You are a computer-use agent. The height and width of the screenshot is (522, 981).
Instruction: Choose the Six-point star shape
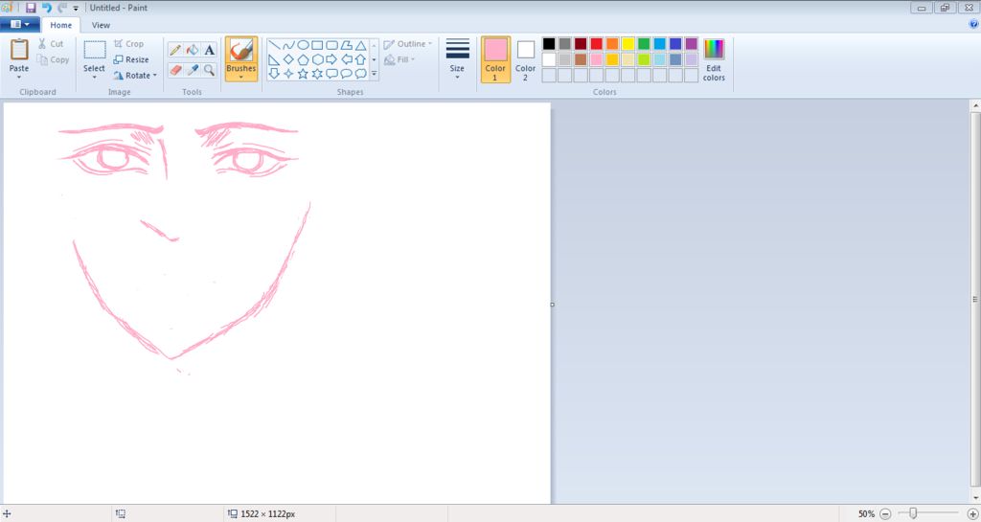(317, 74)
